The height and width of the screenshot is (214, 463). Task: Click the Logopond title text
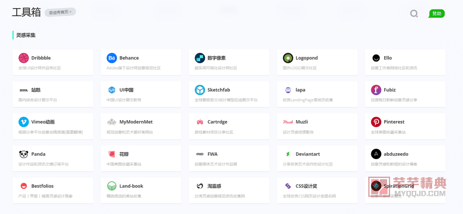tap(307, 58)
